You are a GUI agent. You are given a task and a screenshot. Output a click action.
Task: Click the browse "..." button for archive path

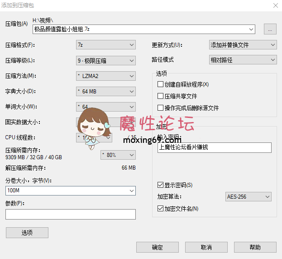click(x=270, y=29)
